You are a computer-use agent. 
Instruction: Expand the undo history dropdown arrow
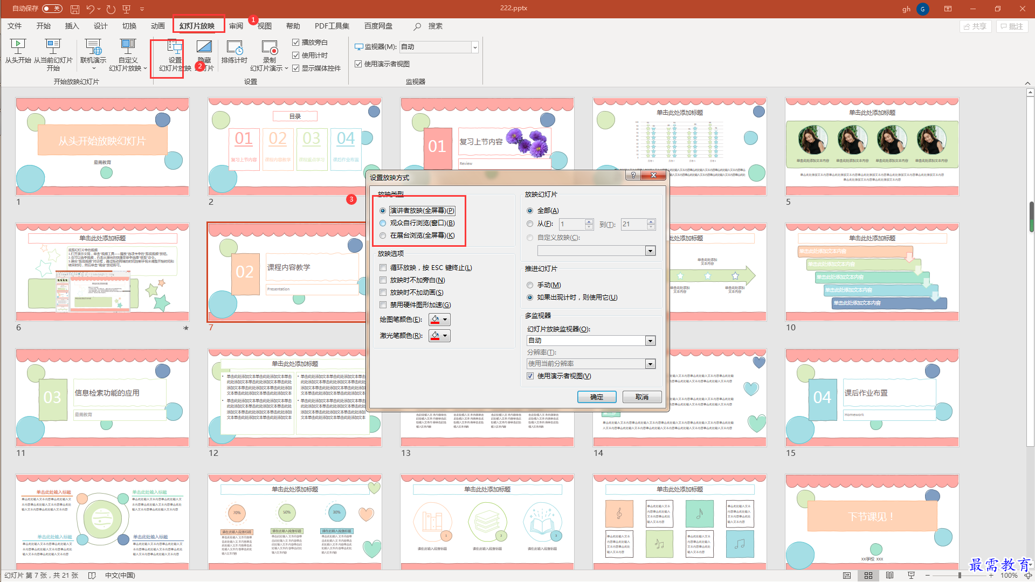point(100,9)
